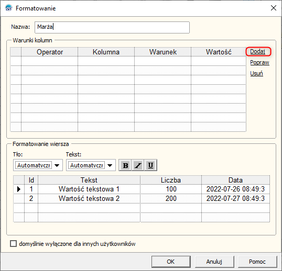282x271 pixels.
Task: Select the Kolumna column header
Action: coord(106,52)
